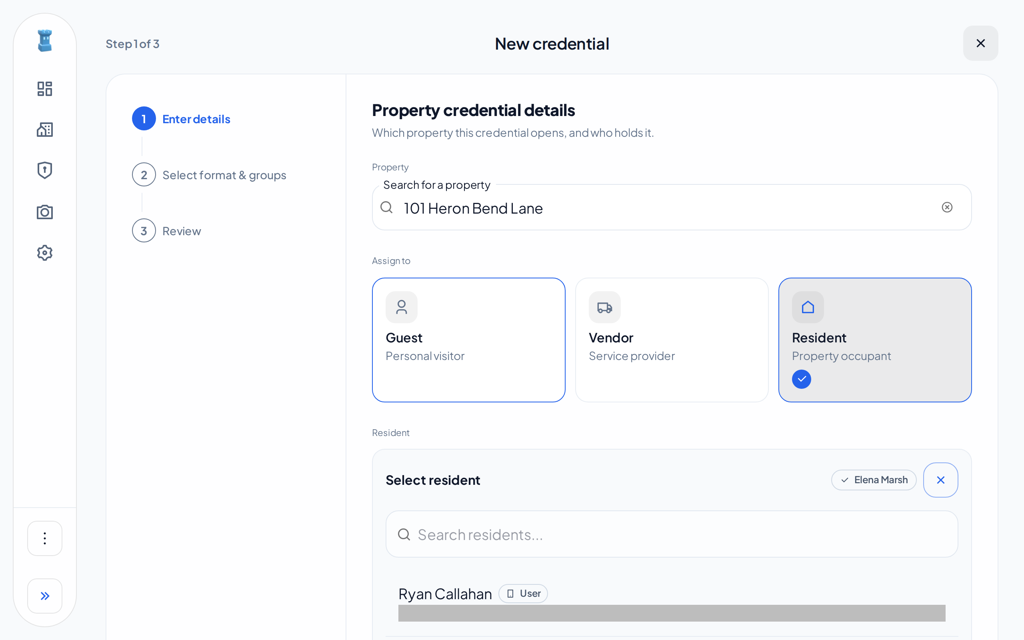
Task: Go to step 3 Review
Action: pos(166,231)
